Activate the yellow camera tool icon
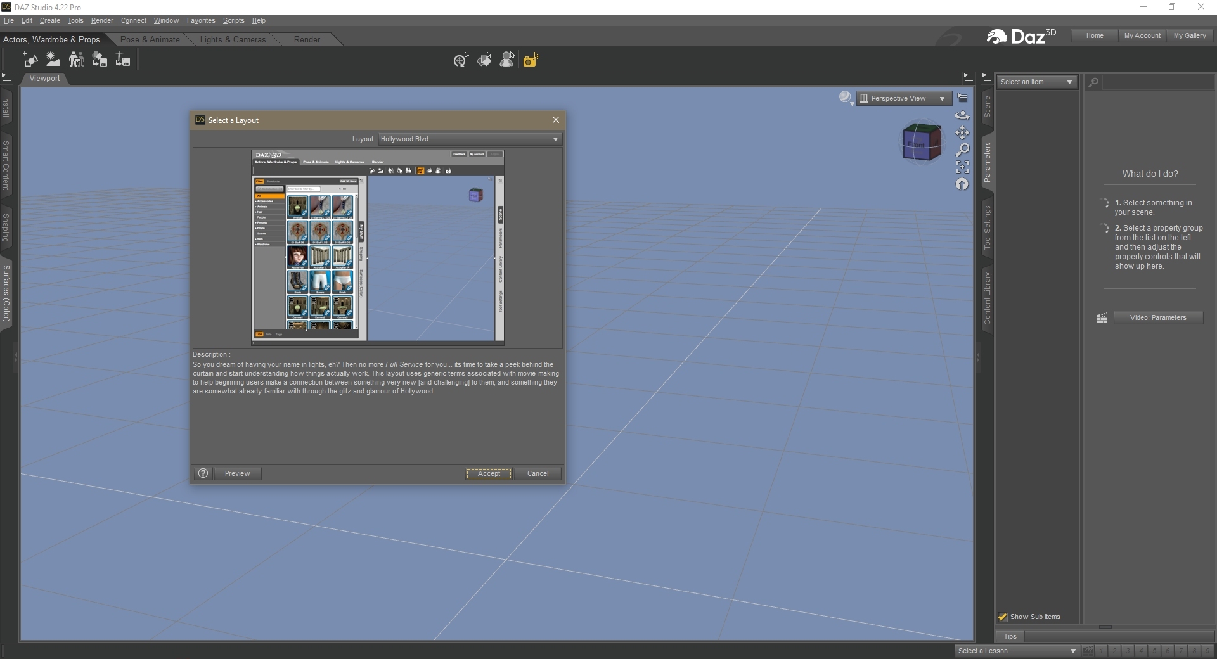 coord(531,60)
